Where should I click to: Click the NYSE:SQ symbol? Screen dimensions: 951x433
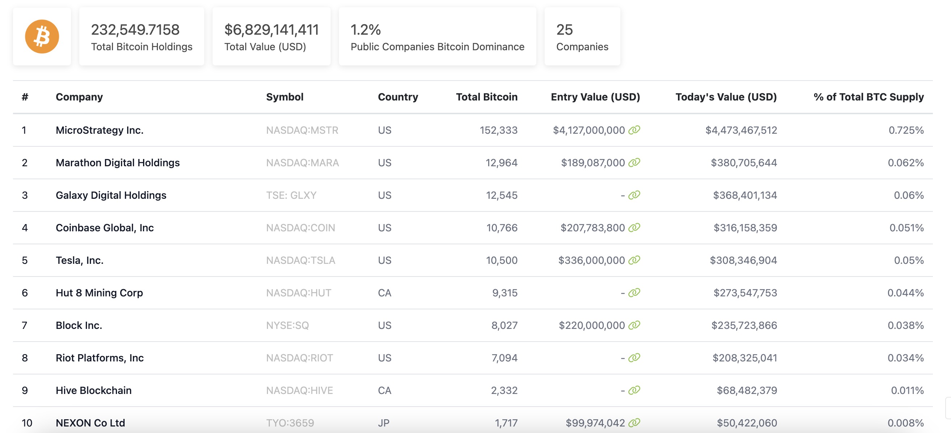coord(288,325)
